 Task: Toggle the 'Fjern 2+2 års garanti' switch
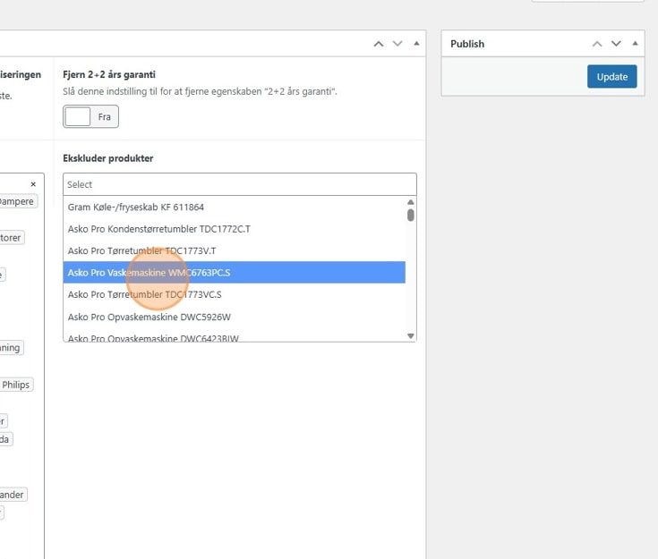click(x=90, y=116)
